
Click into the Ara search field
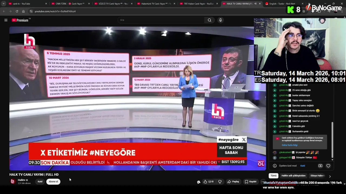[161, 20]
